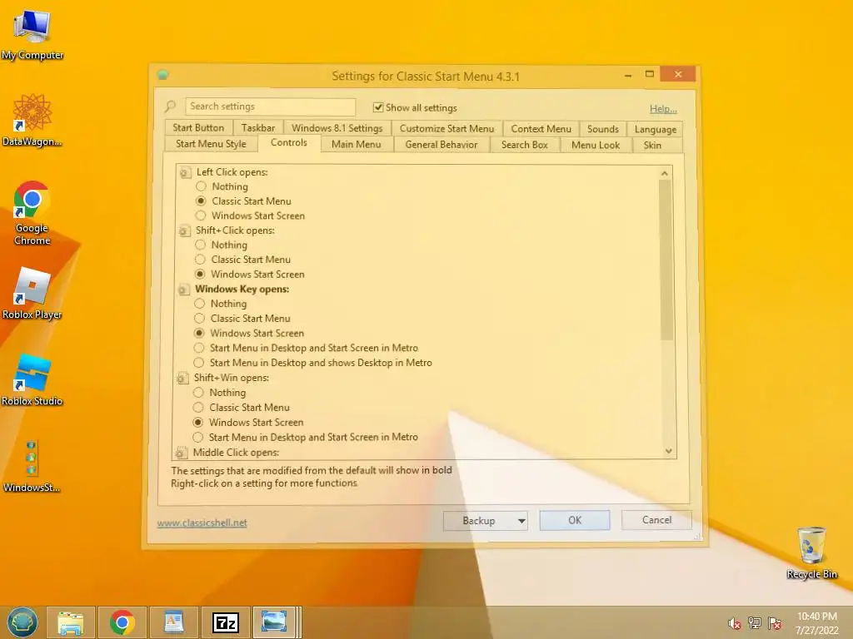Click the Search settings input field
This screenshot has width=853, height=639.
271,106
